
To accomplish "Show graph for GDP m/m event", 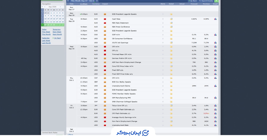I will (215, 34).
